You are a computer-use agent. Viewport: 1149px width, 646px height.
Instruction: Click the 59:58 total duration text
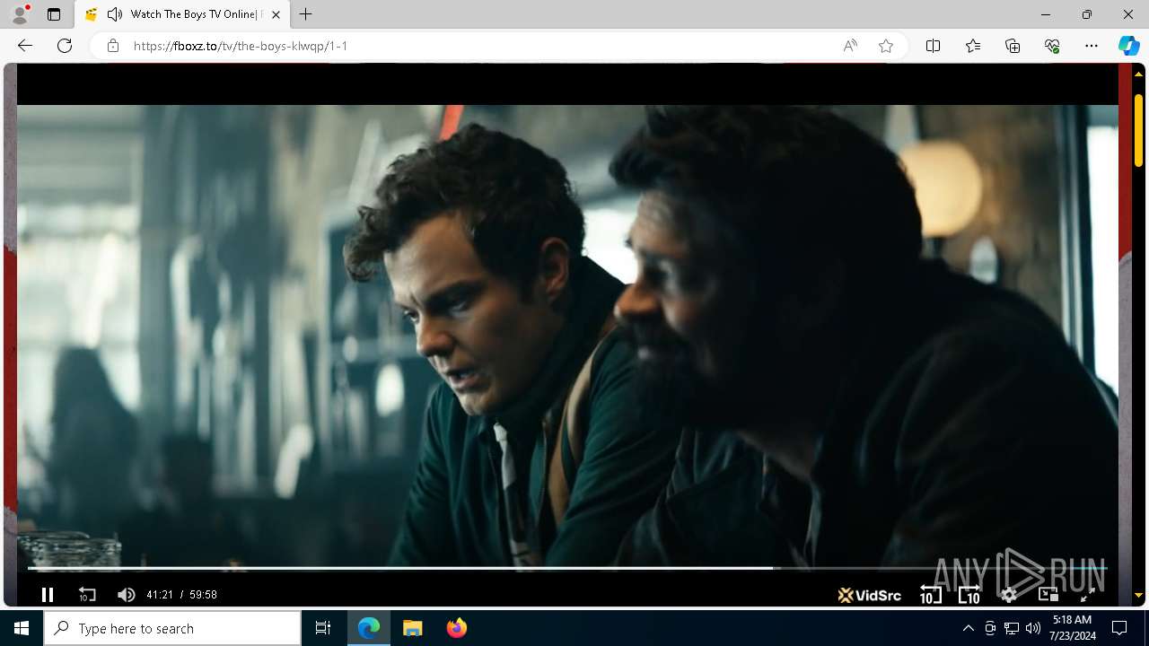point(203,595)
